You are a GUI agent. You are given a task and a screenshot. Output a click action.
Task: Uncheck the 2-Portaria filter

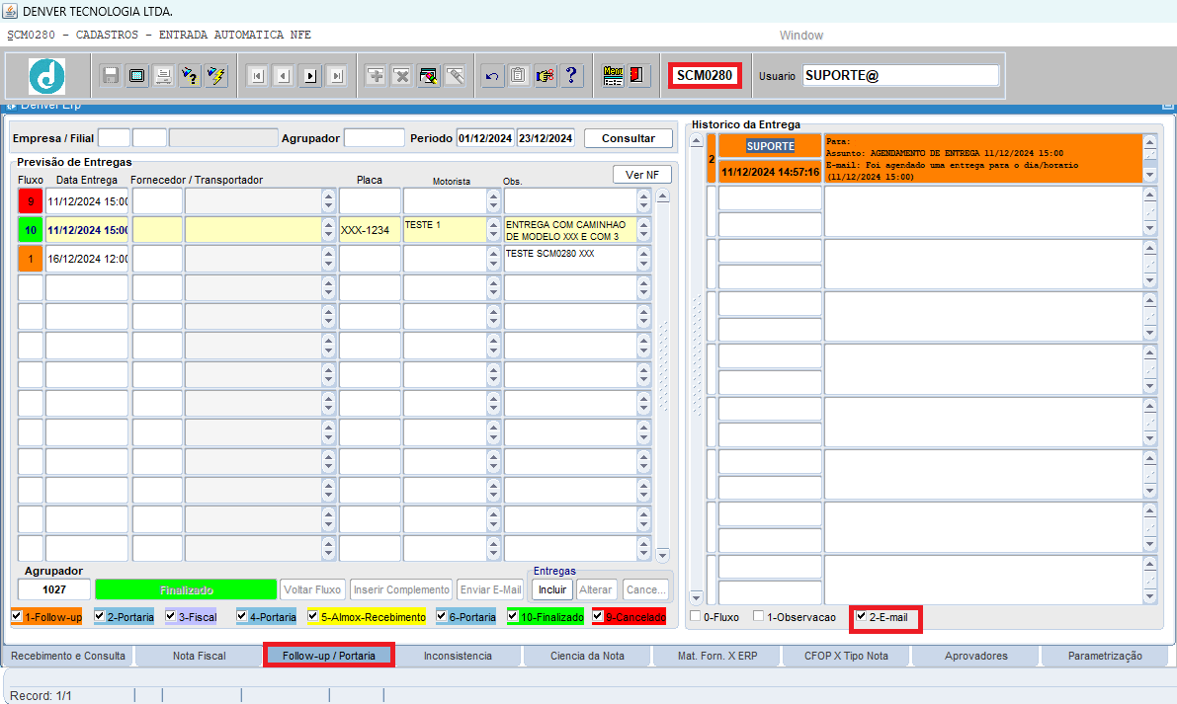tap(99, 616)
